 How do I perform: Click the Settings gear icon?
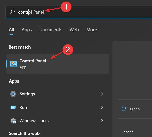(x=13, y=94)
